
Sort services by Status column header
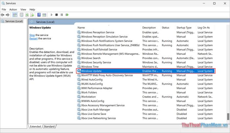166,28
